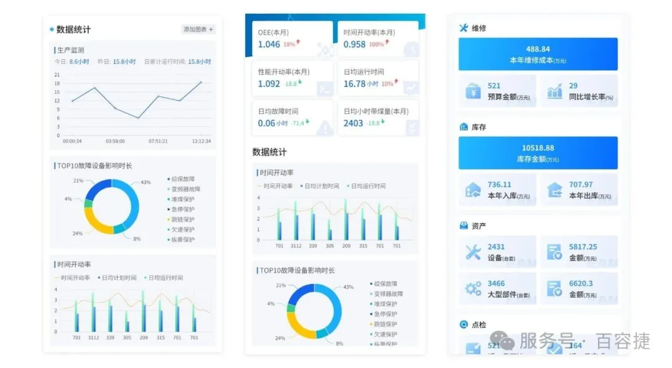Open the 488.84 本年维修成本 banner
This screenshot has height=368, width=672.
(538, 54)
